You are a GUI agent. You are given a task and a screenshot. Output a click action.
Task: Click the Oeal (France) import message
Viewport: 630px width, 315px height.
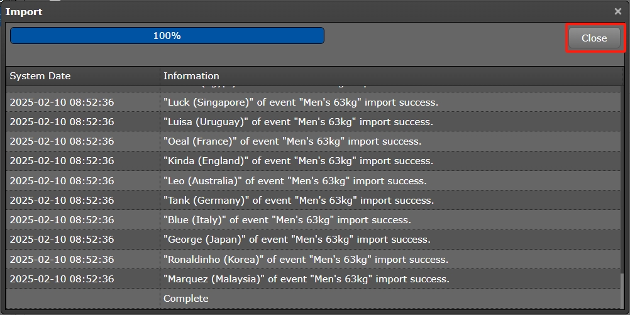(292, 141)
